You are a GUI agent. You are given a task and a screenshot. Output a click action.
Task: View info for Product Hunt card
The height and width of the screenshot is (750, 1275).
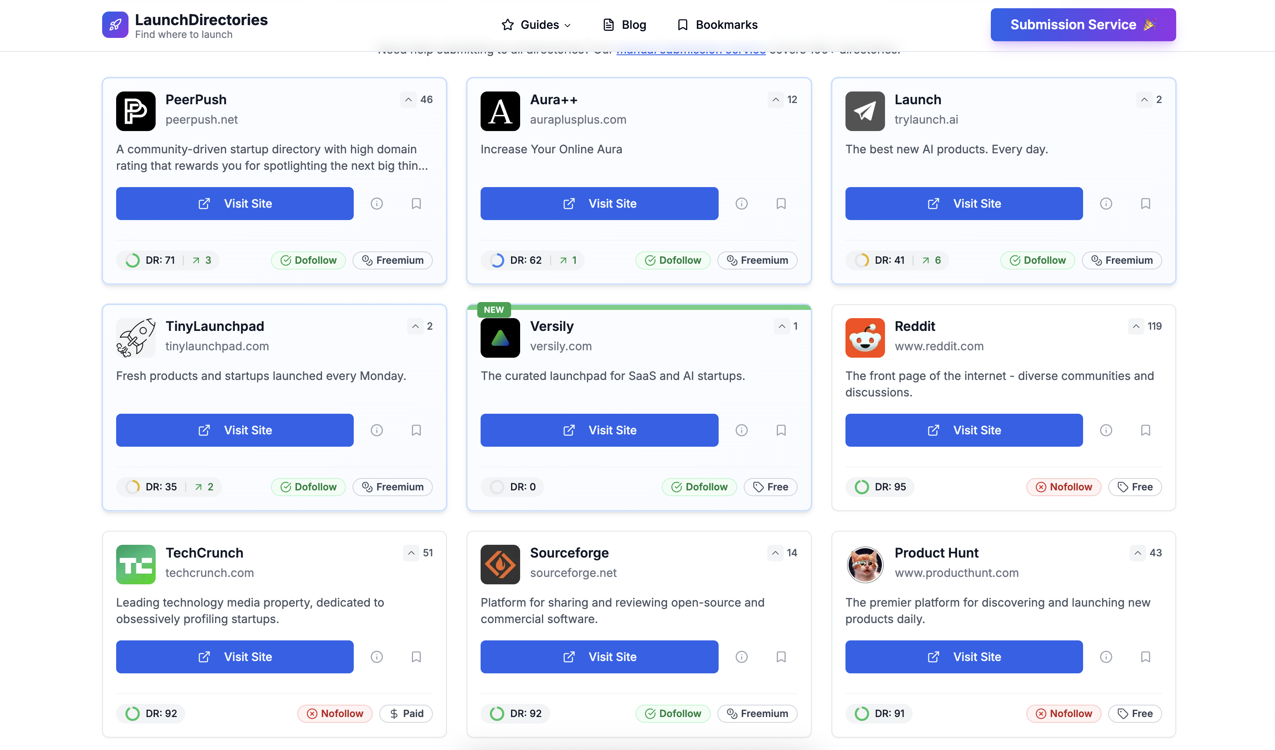pyautogui.click(x=1105, y=657)
